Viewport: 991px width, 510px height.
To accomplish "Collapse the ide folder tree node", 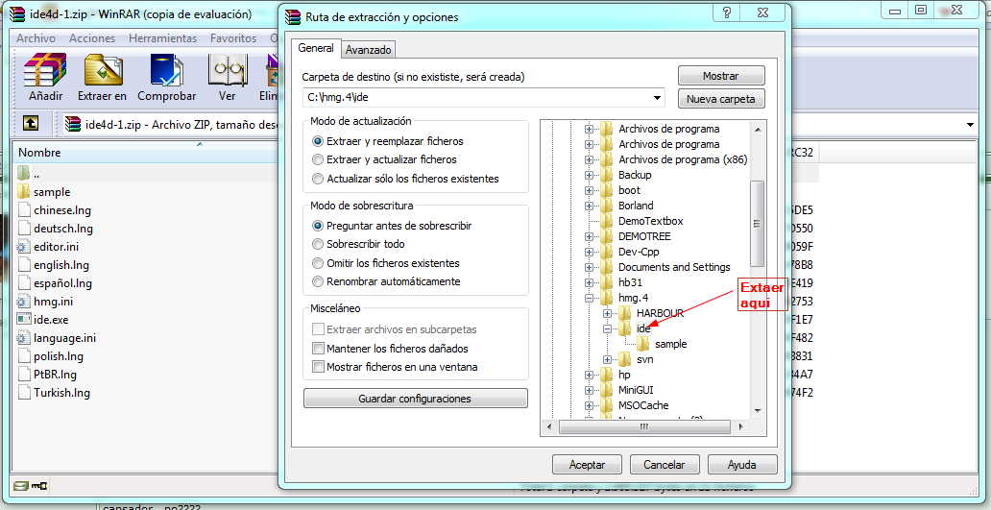I will point(608,329).
